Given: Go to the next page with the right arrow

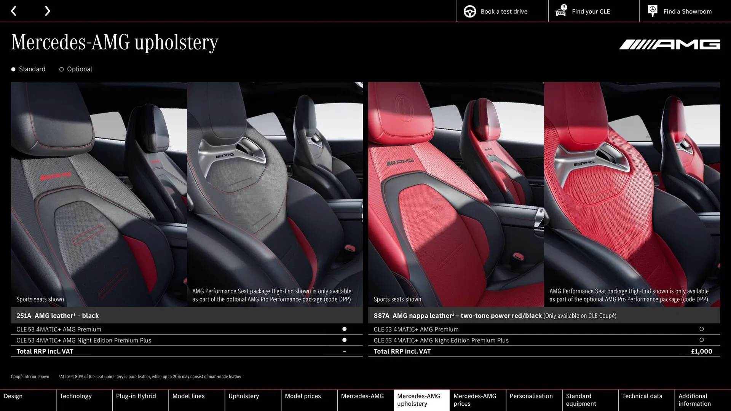Looking at the screenshot, I should (x=47, y=11).
